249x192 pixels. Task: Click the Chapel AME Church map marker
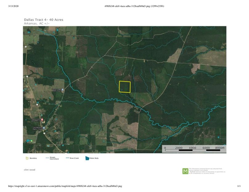tap(63, 90)
